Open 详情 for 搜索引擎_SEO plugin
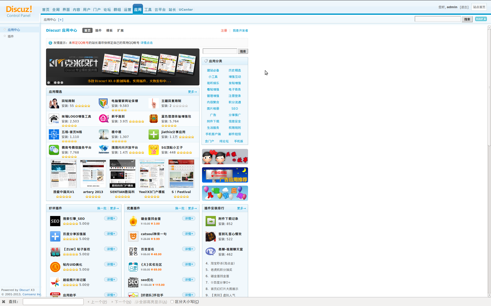 point(111,219)
